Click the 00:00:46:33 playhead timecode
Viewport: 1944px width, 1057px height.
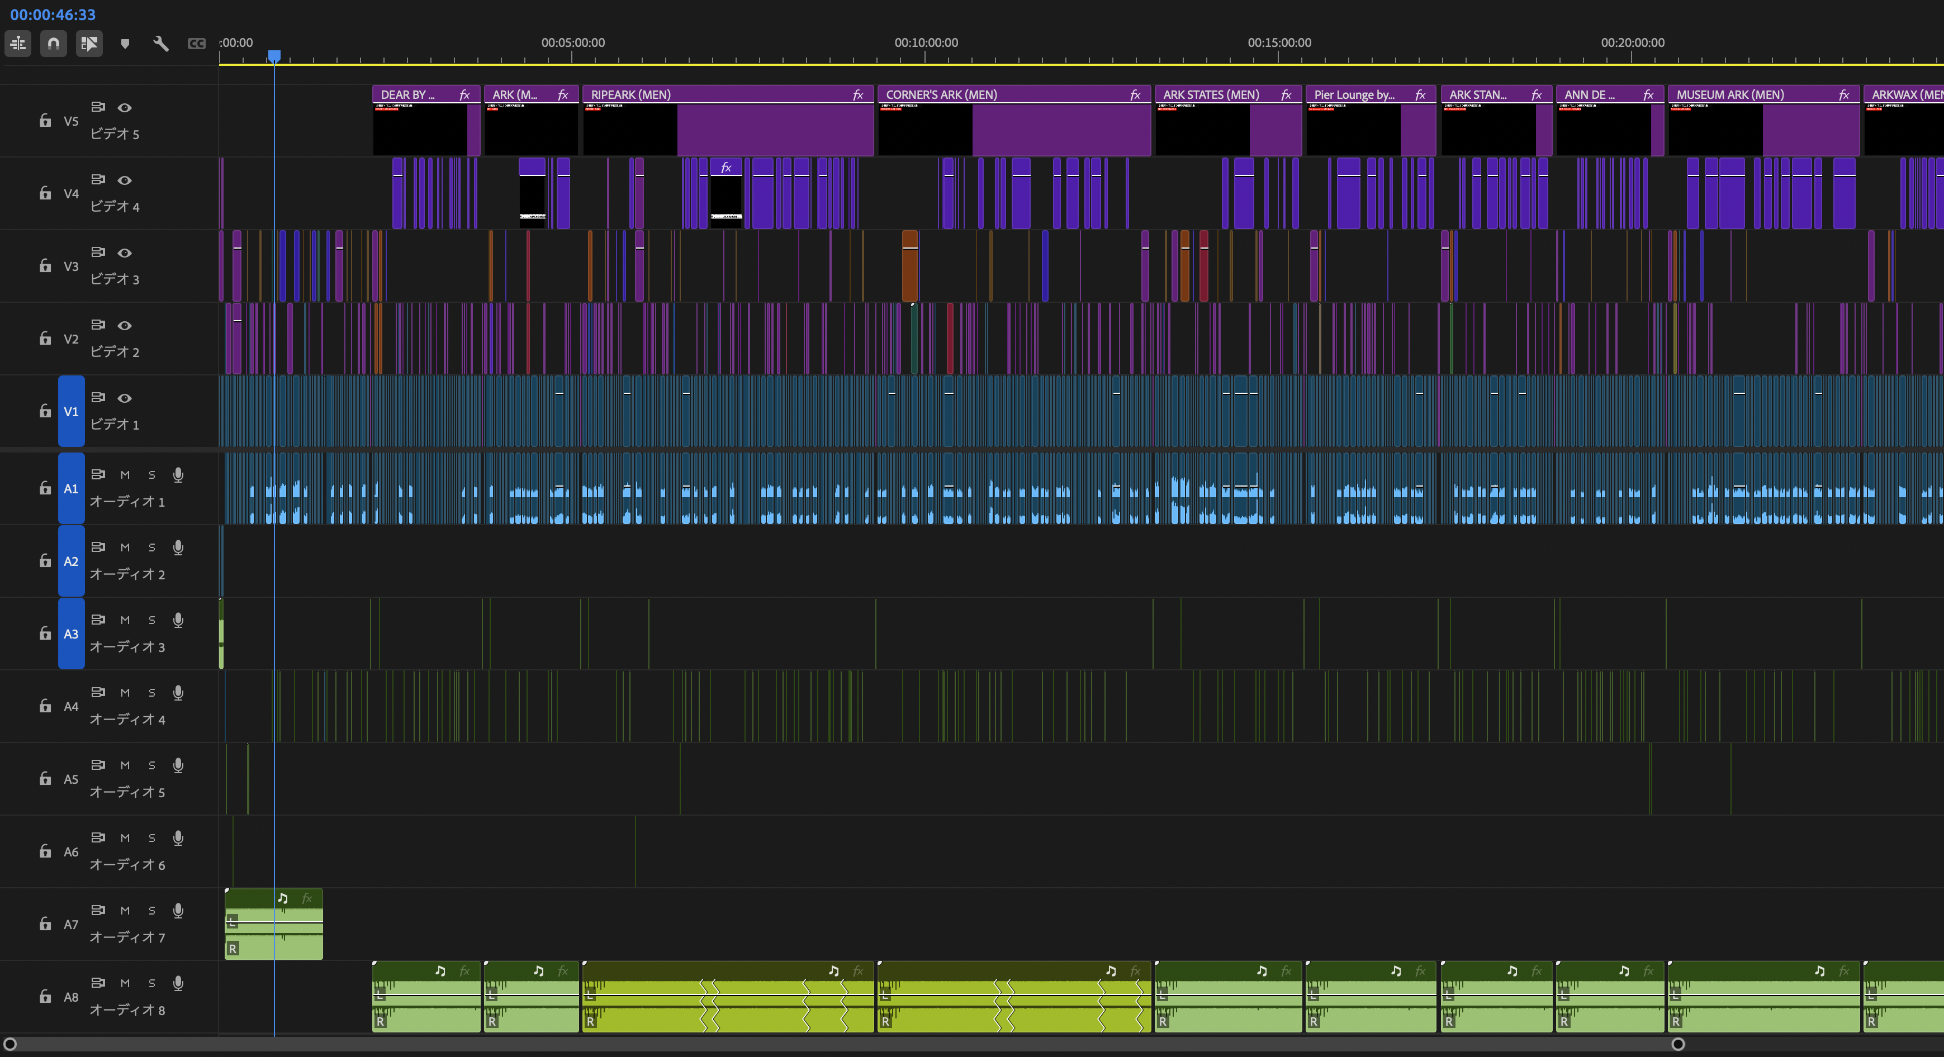coord(53,15)
